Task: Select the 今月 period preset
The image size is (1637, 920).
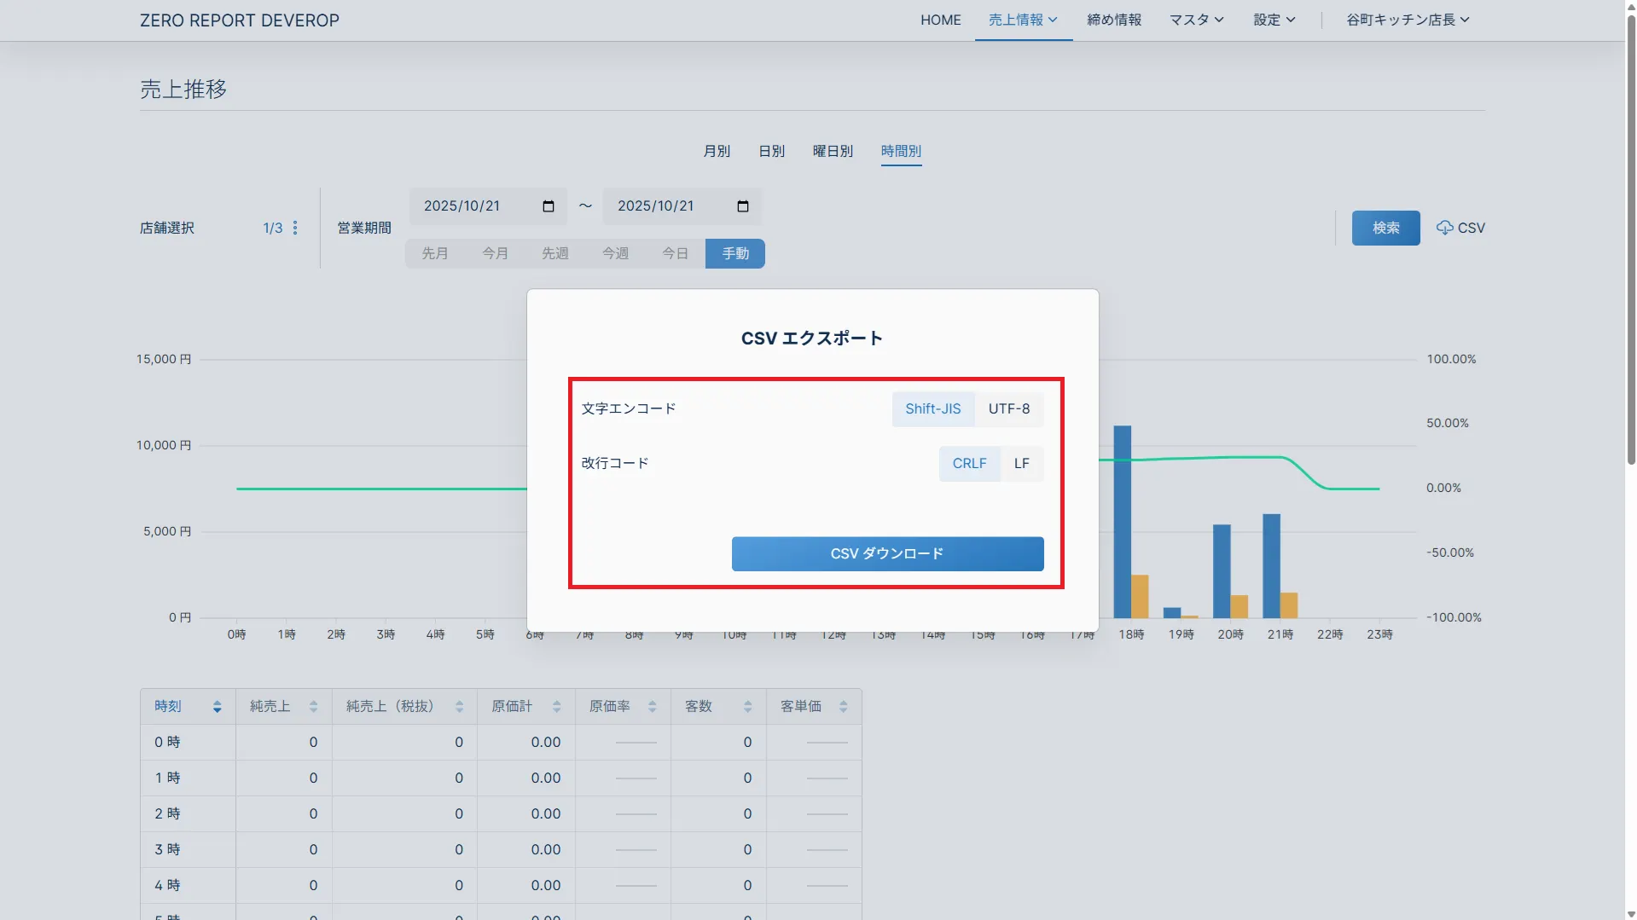Action: pos(495,253)
